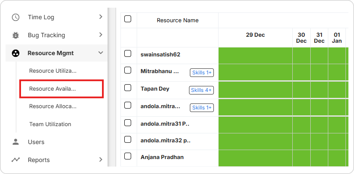Tick the checkbox beside andola.mitra... Skills 1+
354x174 pixels.
coord(128,105)
